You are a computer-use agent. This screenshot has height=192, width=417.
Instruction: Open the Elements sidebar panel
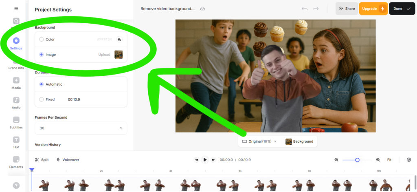16,162
